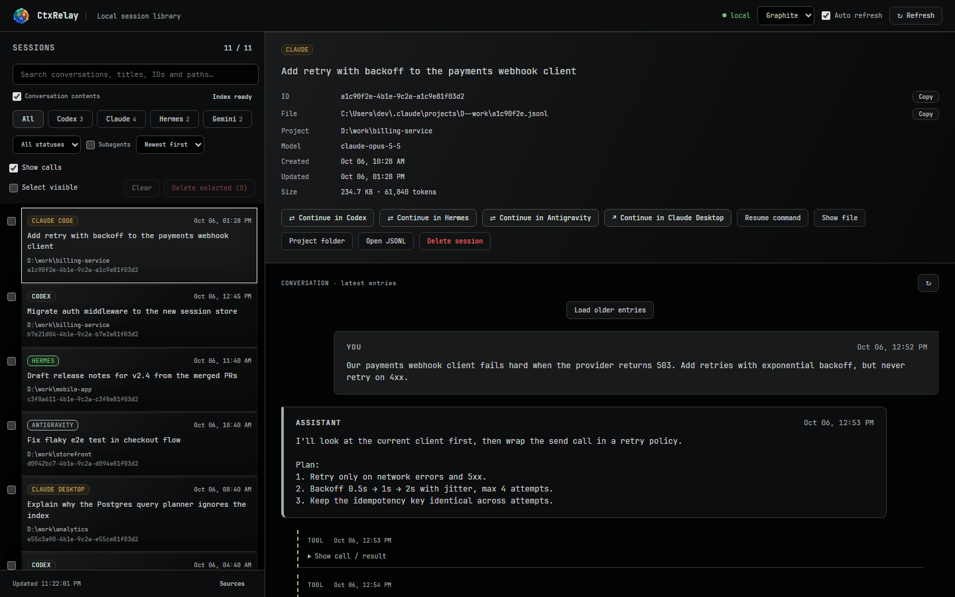Toggle the Conversation contents checkbox
955x597 pixels.
pos(17,96)
